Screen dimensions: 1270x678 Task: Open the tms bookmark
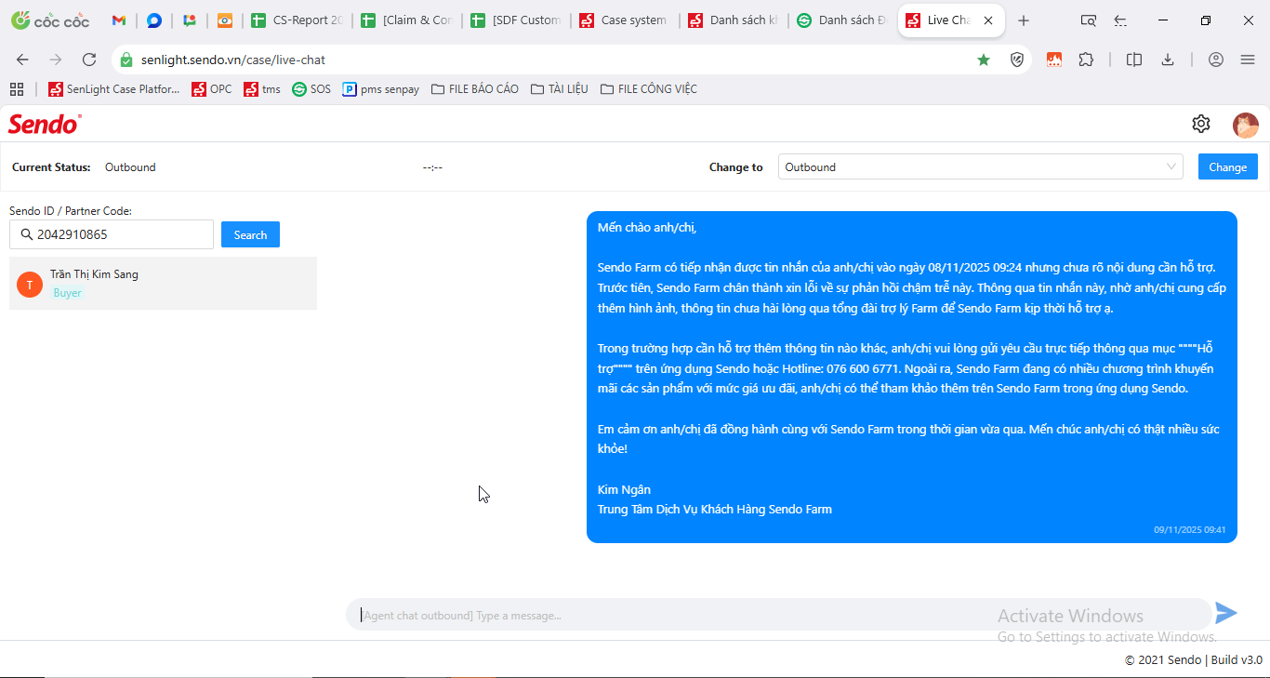(262, 89)
